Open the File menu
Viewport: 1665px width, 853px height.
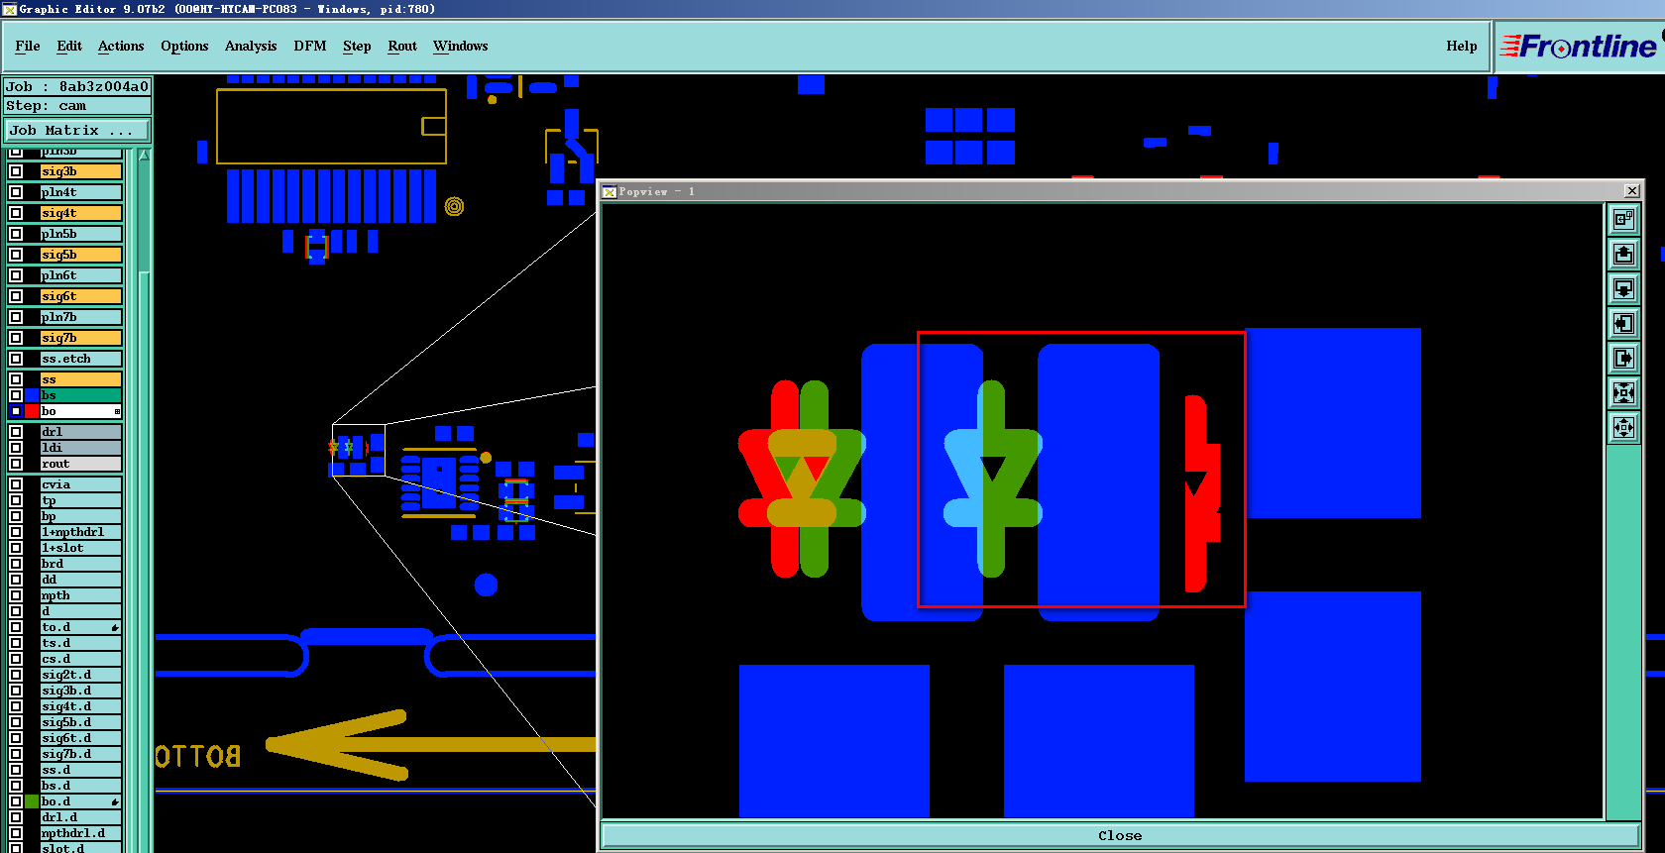pos(28,47)
